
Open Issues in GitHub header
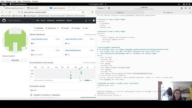pyautogui.click(x=43, y=20)
